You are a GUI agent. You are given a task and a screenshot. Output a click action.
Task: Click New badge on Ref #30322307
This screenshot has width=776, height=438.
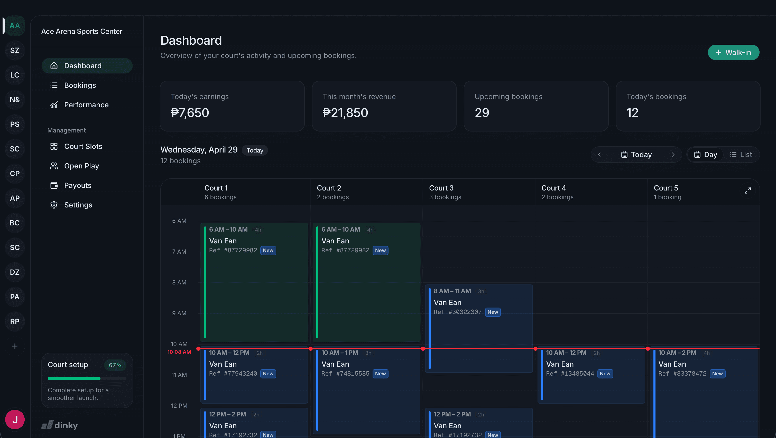click(x=493, y=312)
